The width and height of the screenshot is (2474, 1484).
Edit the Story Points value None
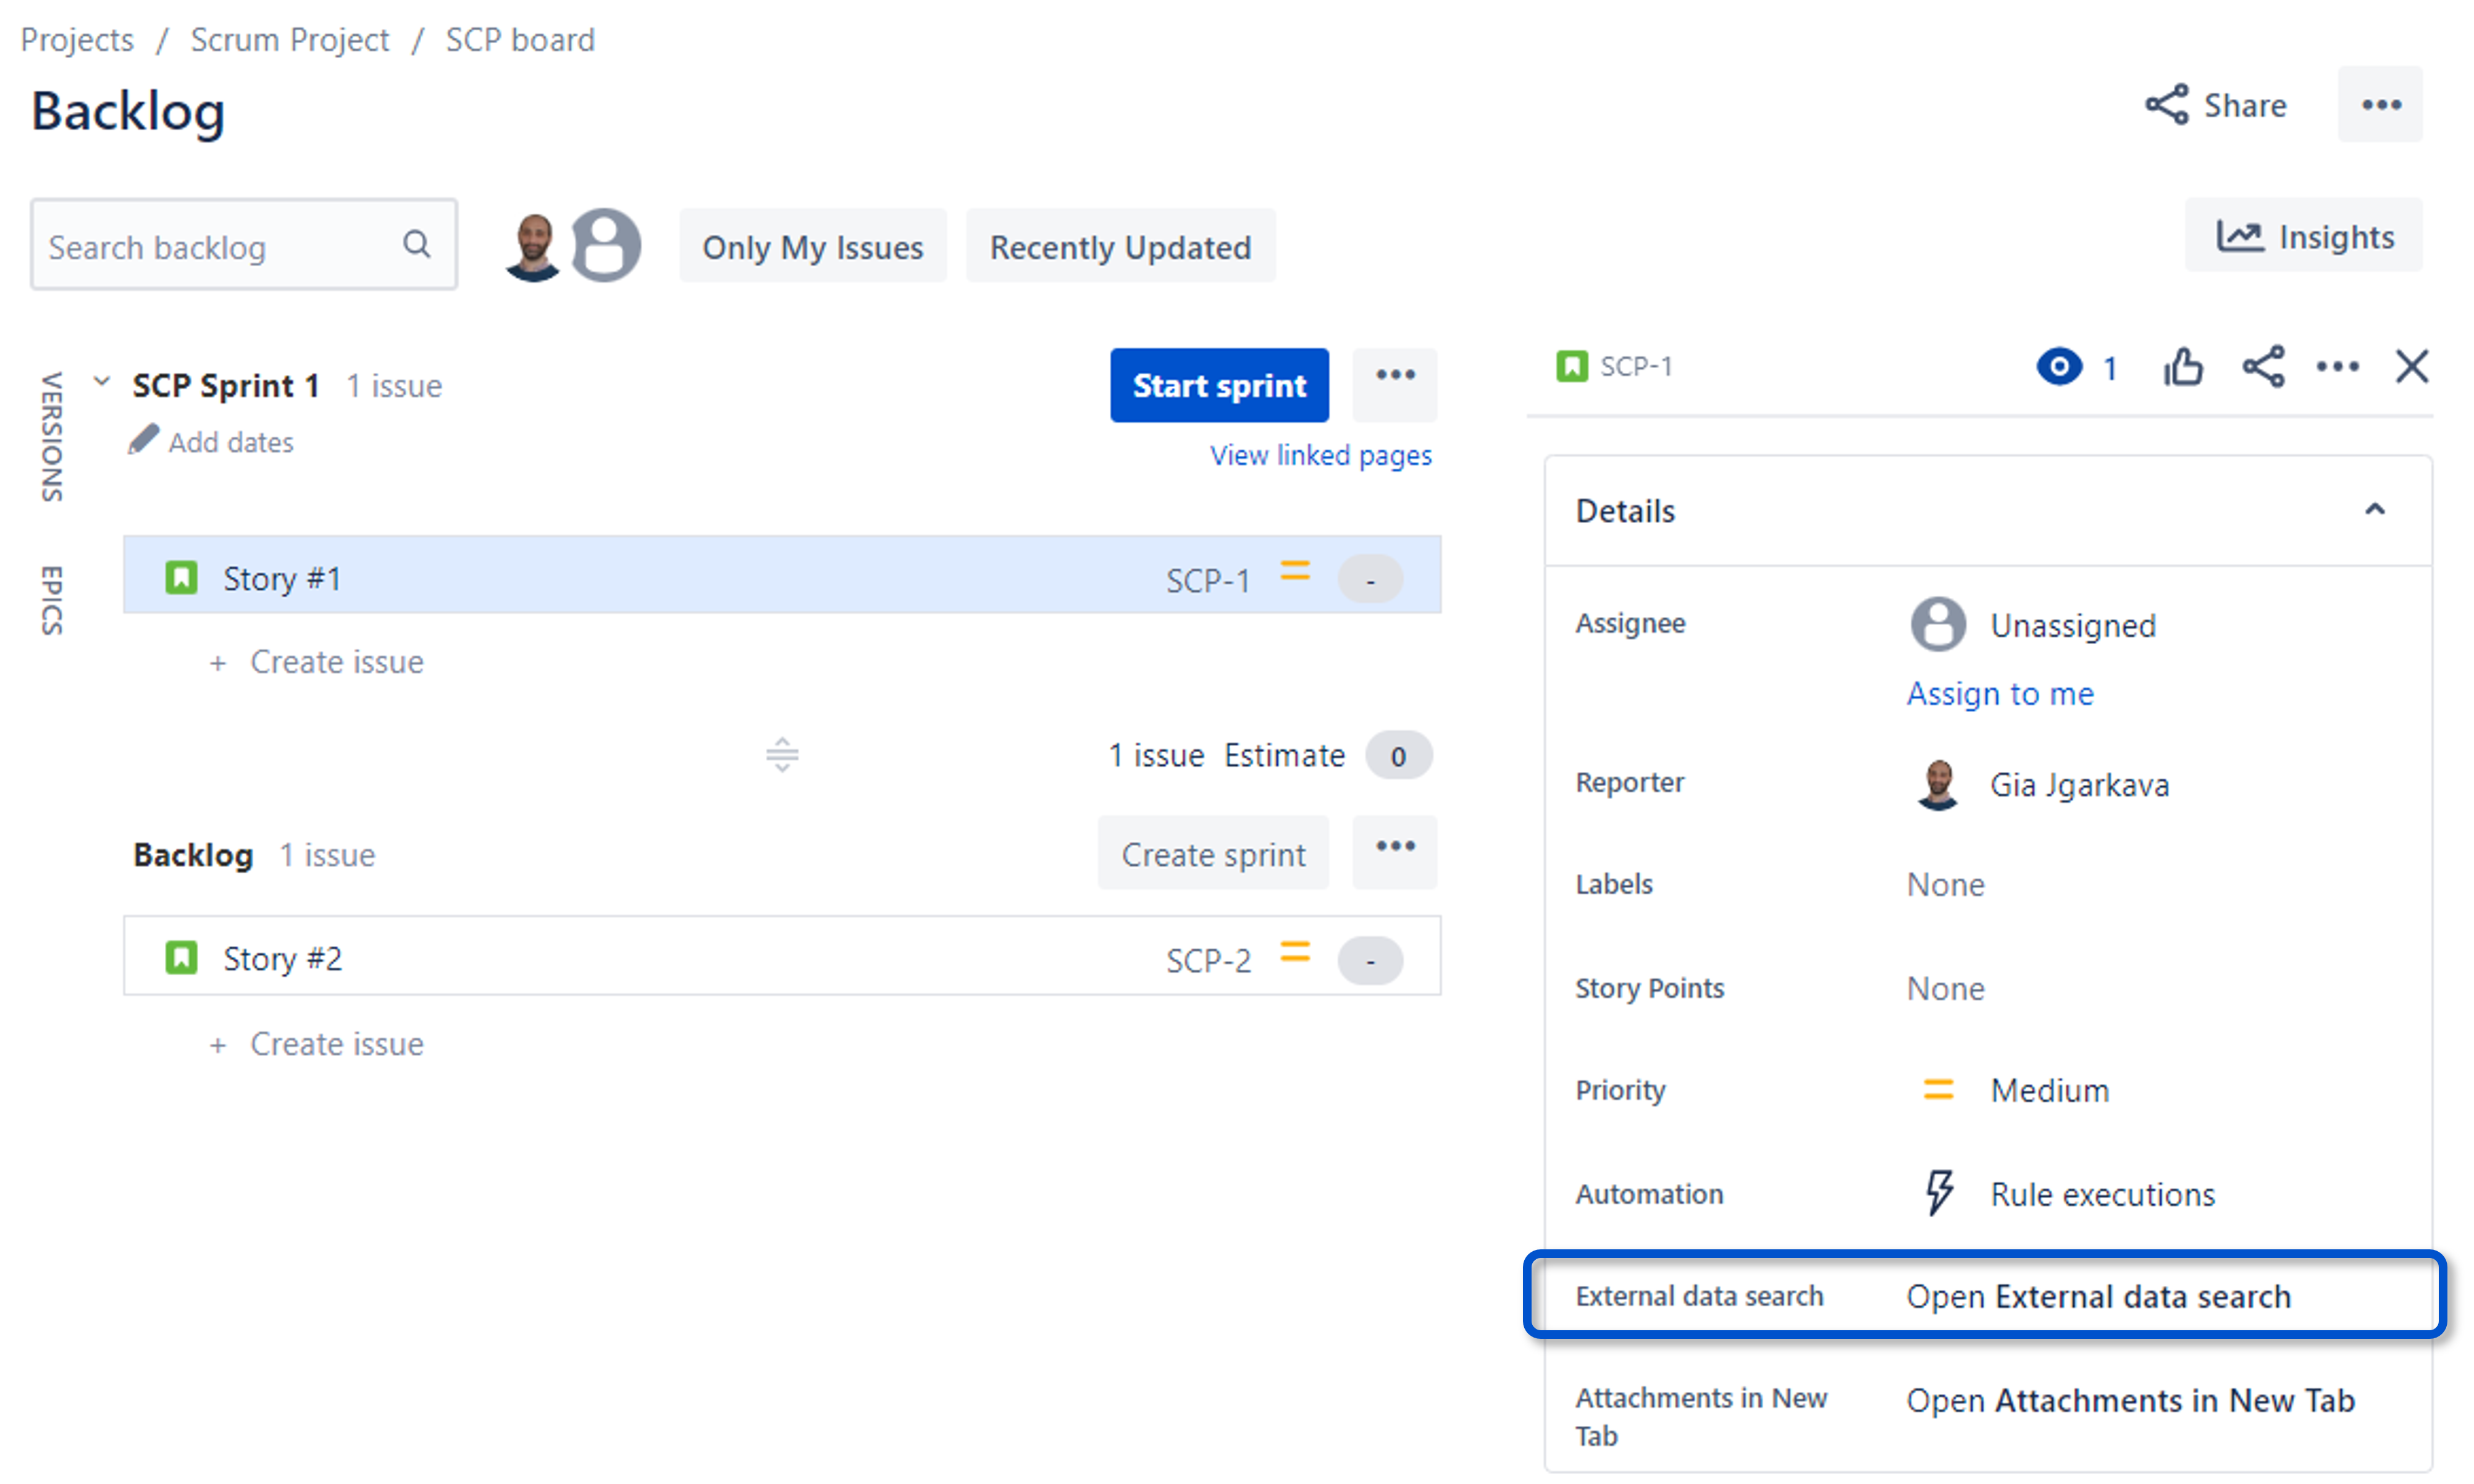(x=1945, y=989)
